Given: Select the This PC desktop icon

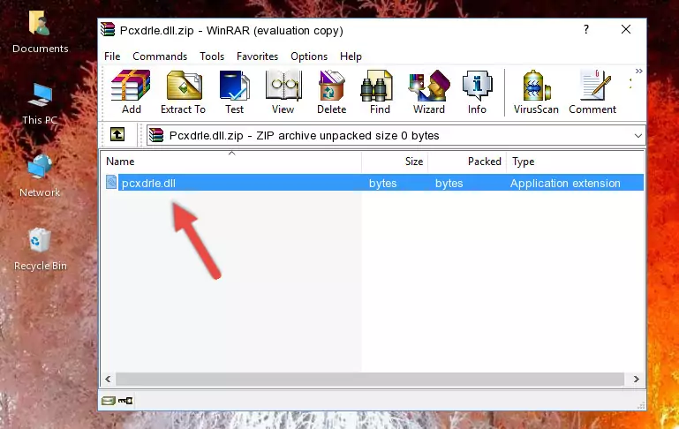Looking at the screenshot, I should point(40,104).
